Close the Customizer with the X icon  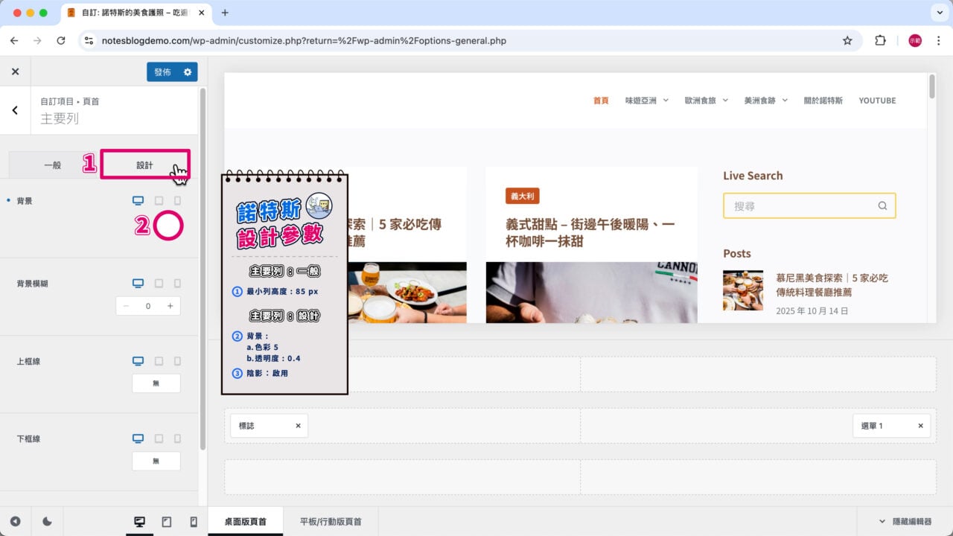[15, 71]
